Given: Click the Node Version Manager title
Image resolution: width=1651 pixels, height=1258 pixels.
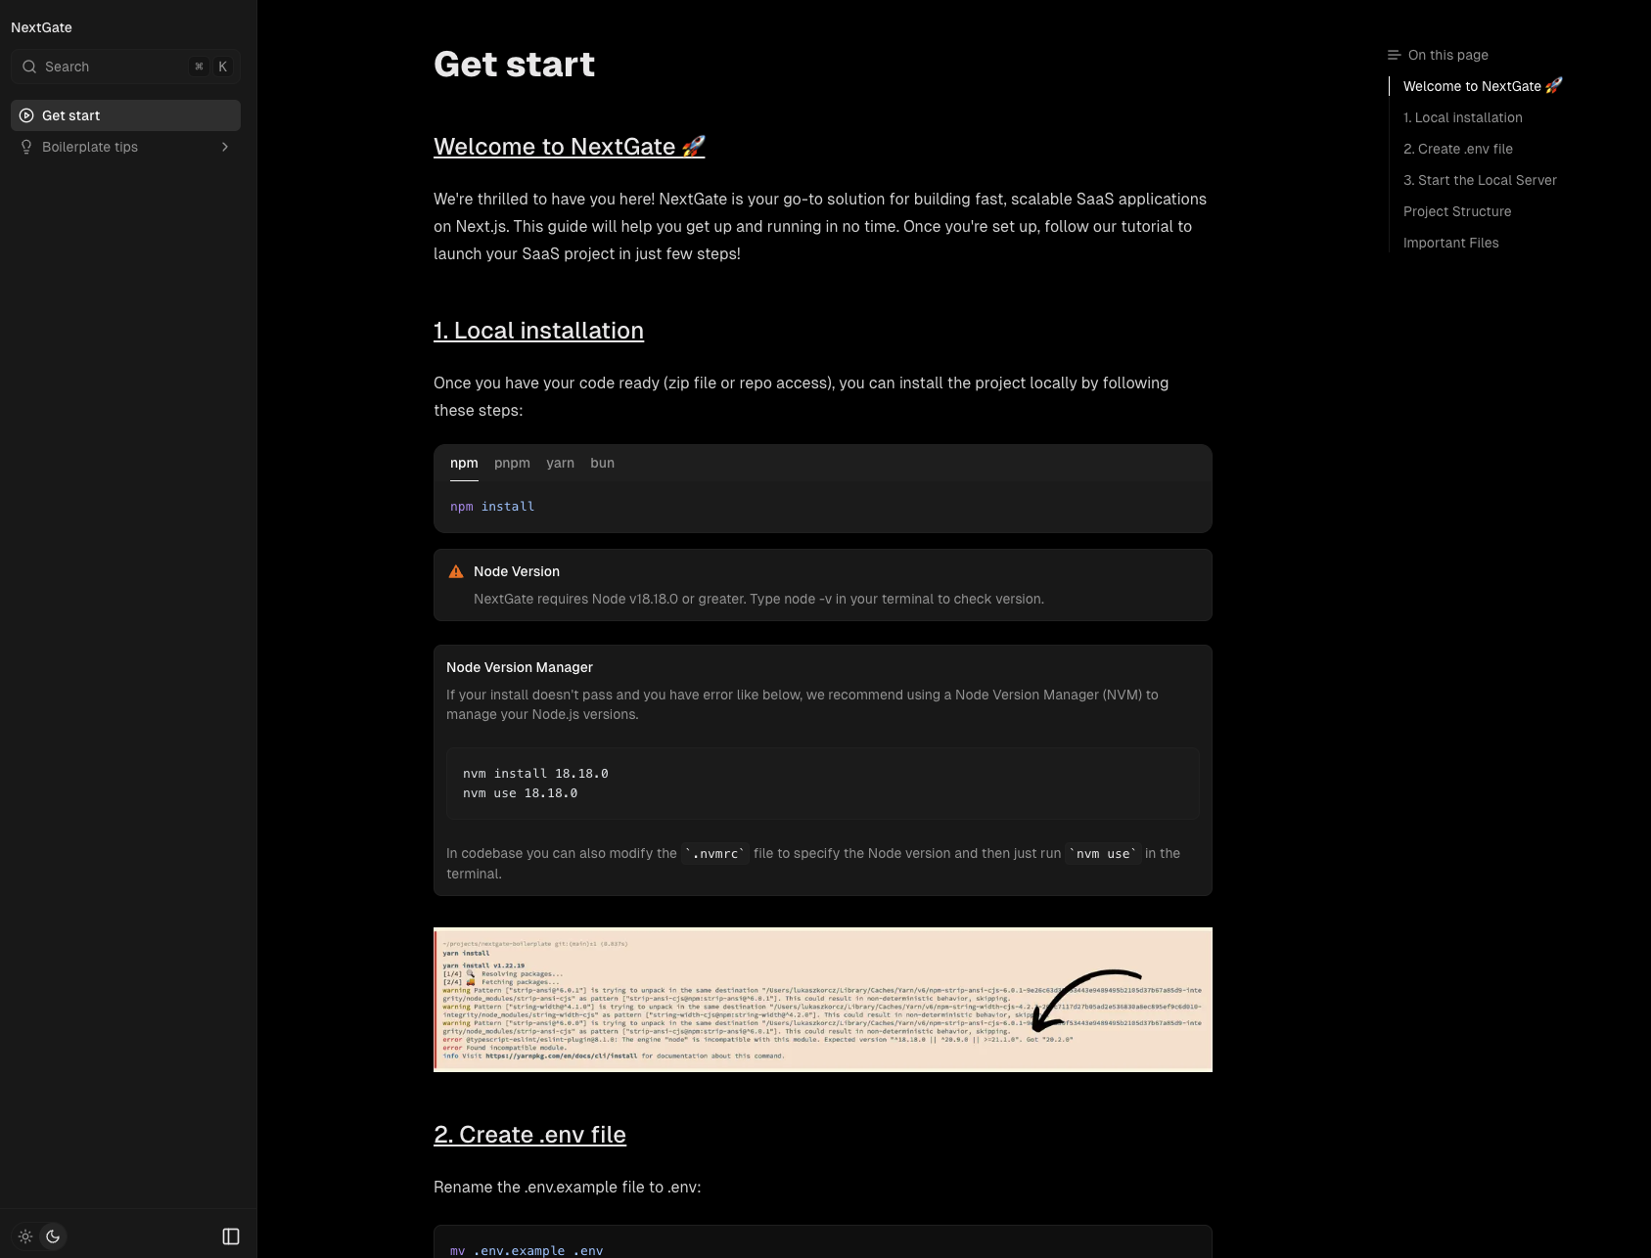Looking at the screenshot, I should [520, 667].
